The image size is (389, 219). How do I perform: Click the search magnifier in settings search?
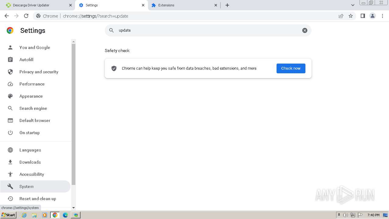point(112,30)
